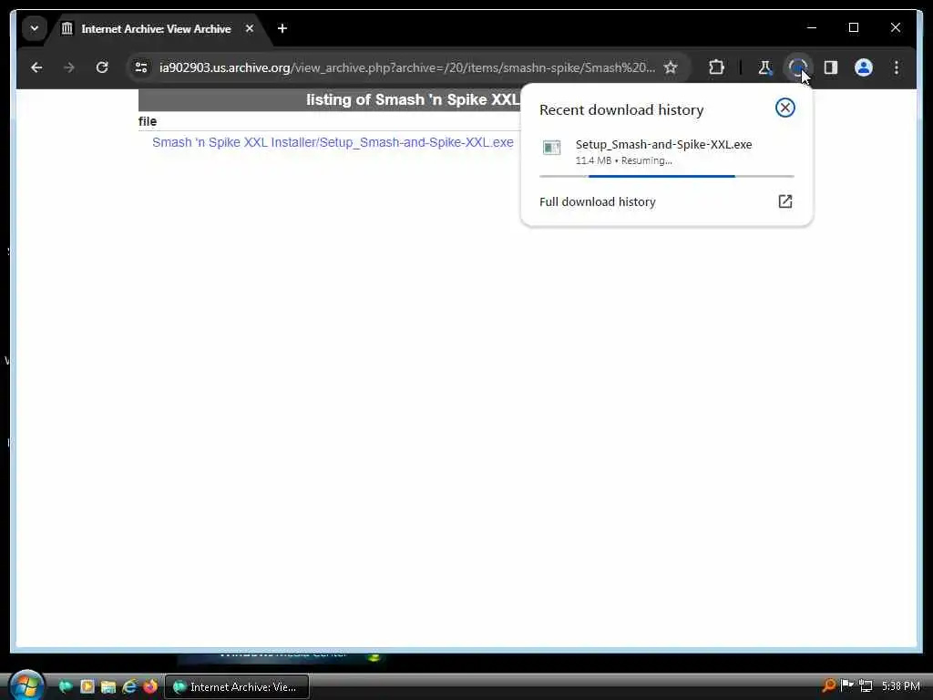933x700 pixels.
Task: Open the network tray icon
Action: [866, 685]
